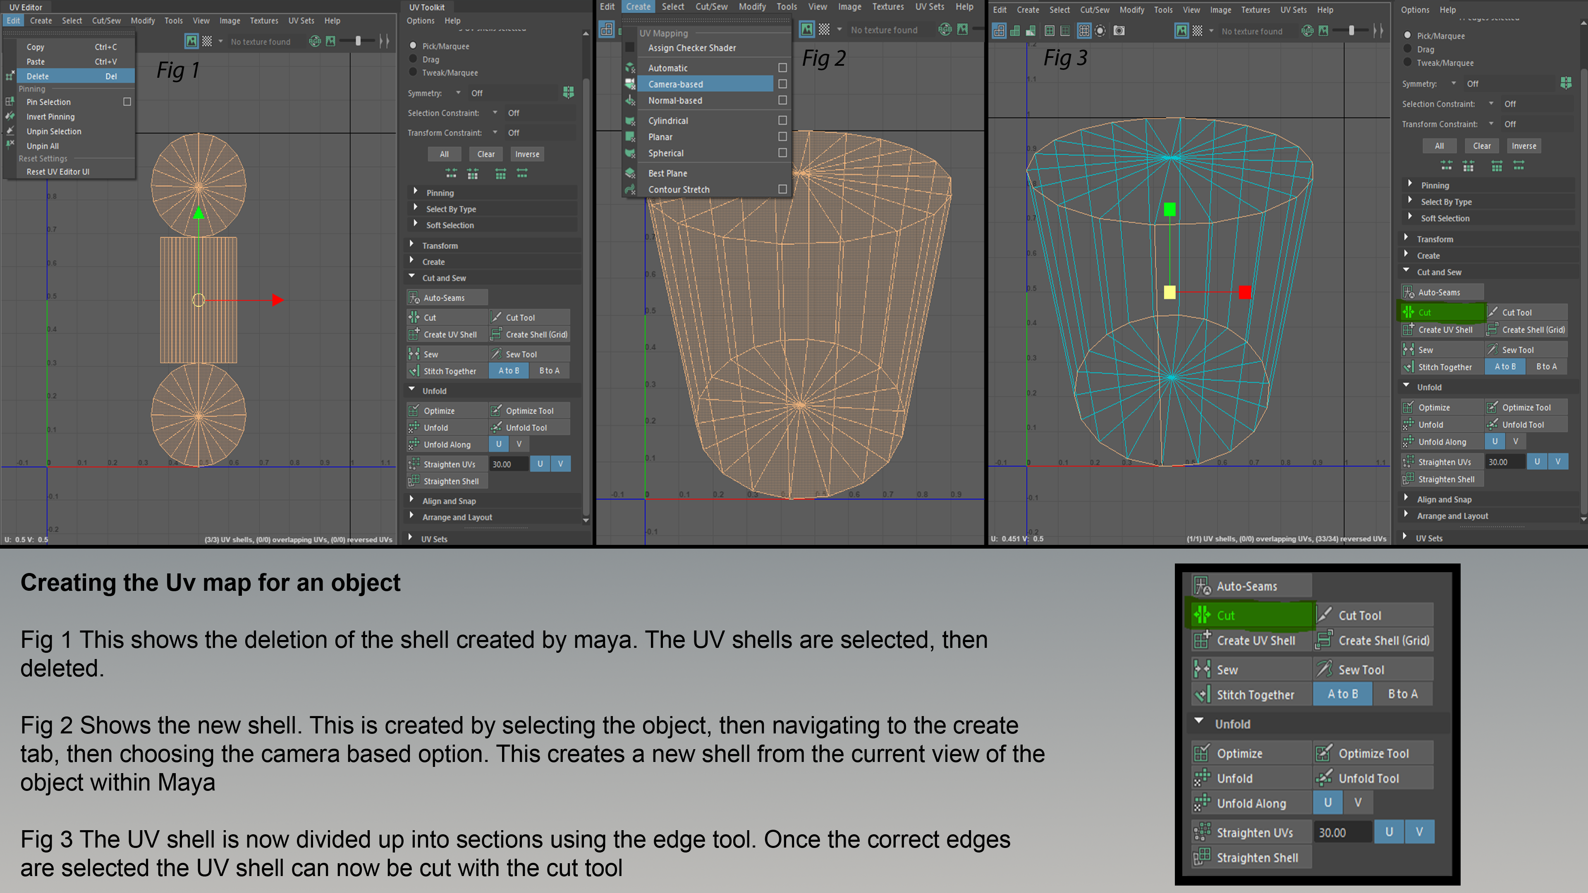Click the Straighten Shell icon in Fig 3 toolkit
The image size is (1588, 893).
(1409, 479)
